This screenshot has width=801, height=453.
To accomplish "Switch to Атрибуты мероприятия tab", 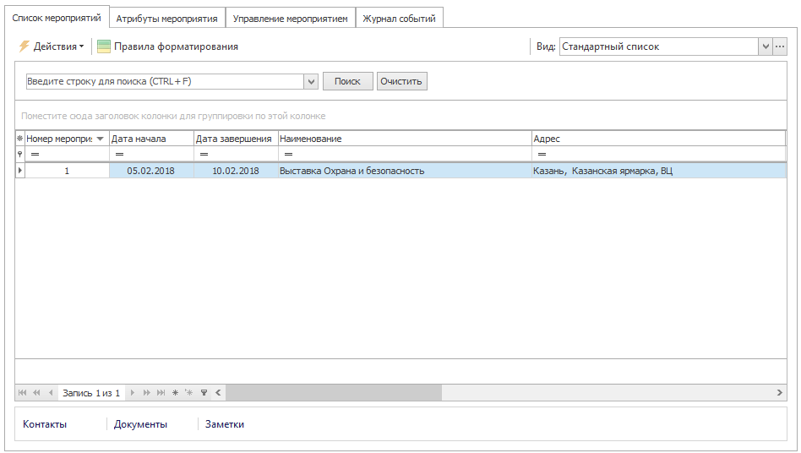I will pos(167,19).
